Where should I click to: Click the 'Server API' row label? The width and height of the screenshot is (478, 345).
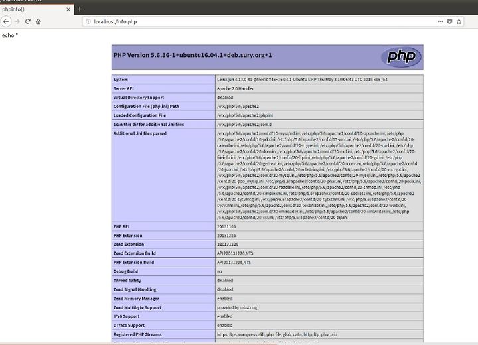[123, 88]
